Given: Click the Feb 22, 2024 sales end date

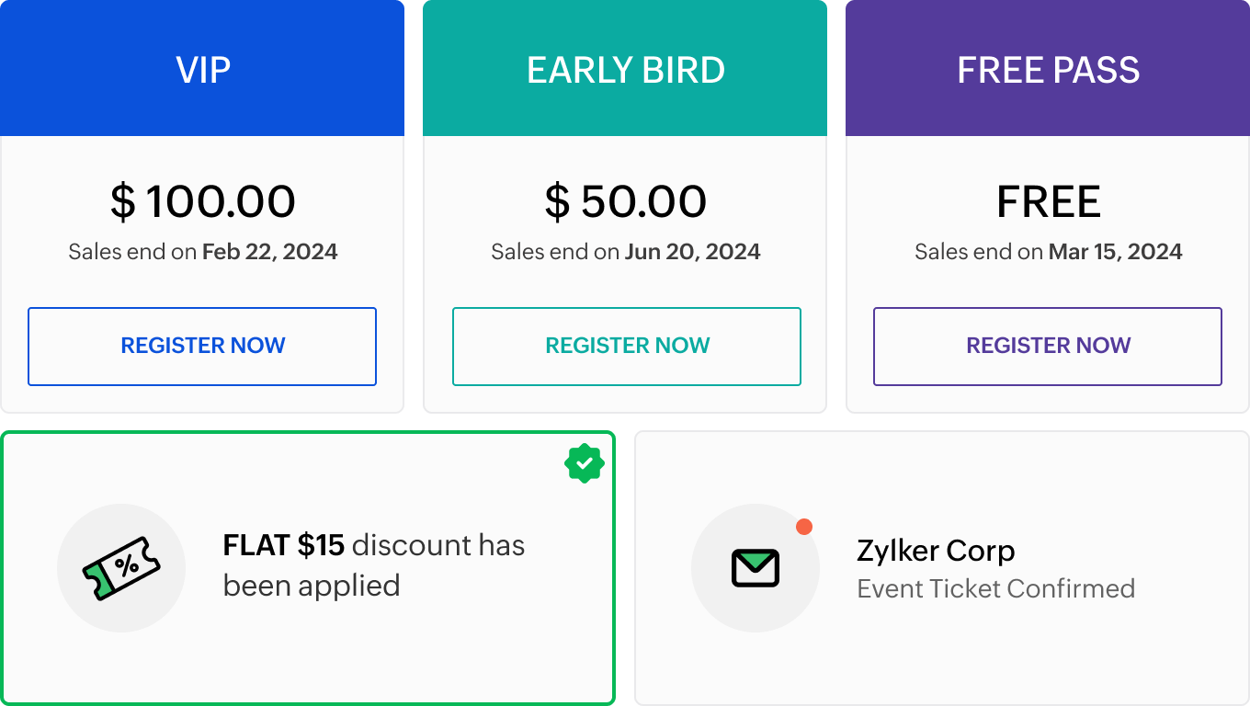Looking at the screenshot, I should pyautogui.click(x=270, y=252).
